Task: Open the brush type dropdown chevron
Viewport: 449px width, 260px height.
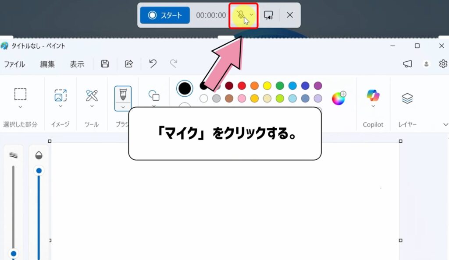Action: (x=122, y=107)
